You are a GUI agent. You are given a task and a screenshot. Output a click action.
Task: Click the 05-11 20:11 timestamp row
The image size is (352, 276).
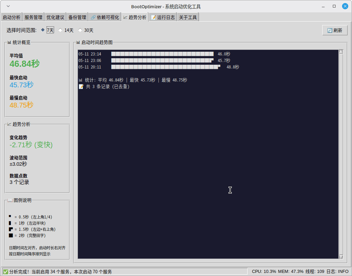coord(90,67)
